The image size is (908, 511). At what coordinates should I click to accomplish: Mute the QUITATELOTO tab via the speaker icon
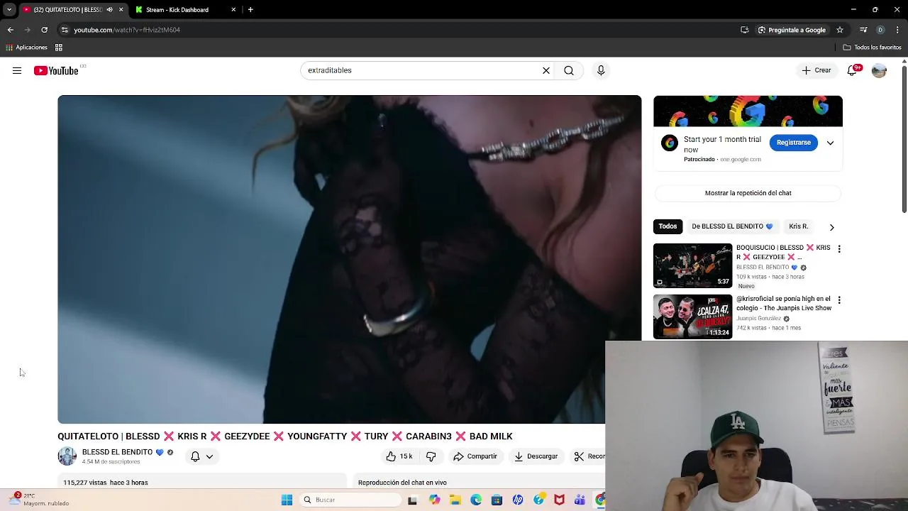(109, 10)
